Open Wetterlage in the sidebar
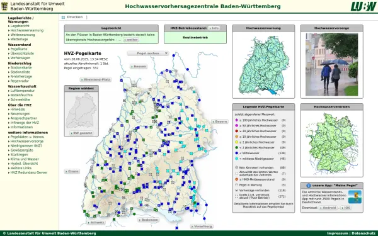Viewport: 378px width, 236px height. coord(19,39)
